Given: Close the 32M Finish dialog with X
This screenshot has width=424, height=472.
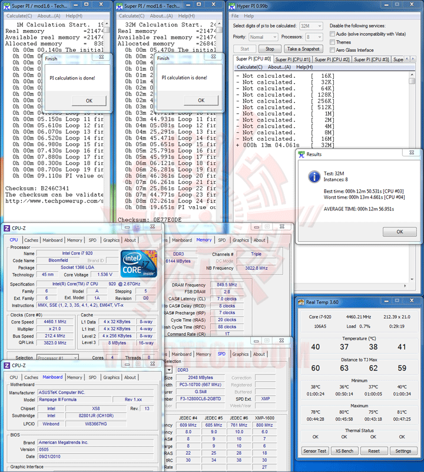Looking at the screenshot, I should click(214, 57).
